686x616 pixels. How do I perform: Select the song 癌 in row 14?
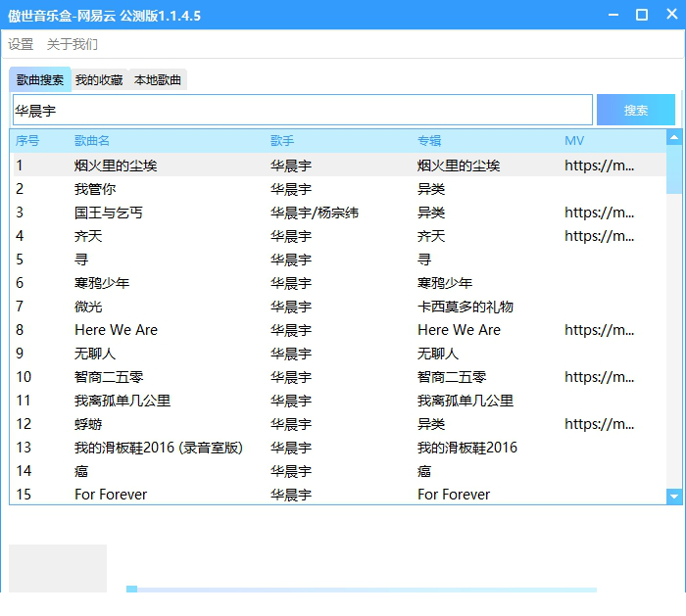click(81, 471)
